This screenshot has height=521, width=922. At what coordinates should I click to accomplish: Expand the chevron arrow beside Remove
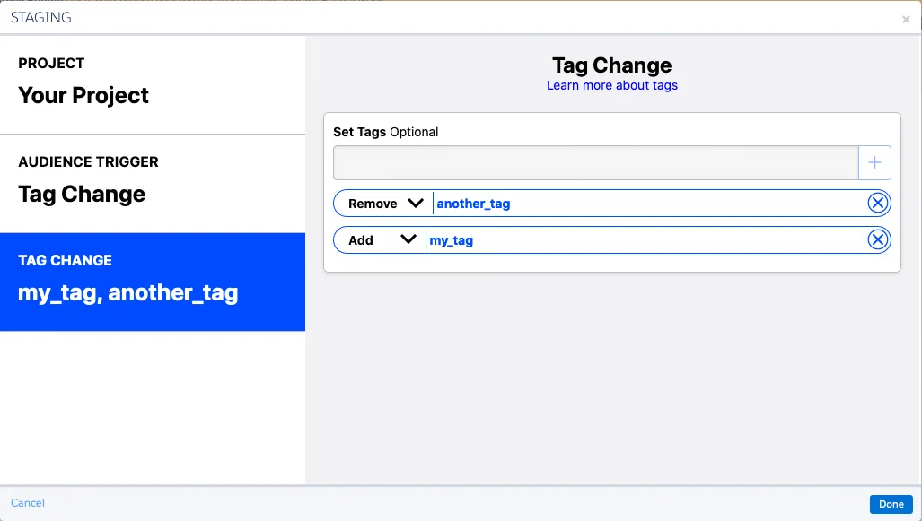pyautogui.click(x=416, y=204)
